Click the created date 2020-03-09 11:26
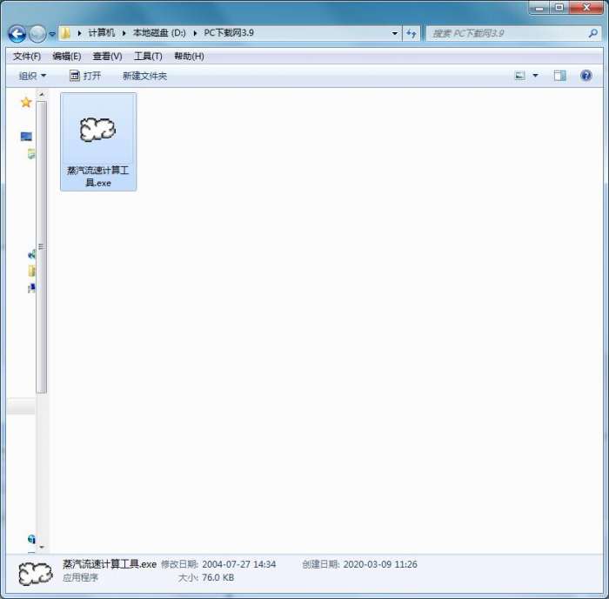Screen dimensions: 609x599 (380, 564)
